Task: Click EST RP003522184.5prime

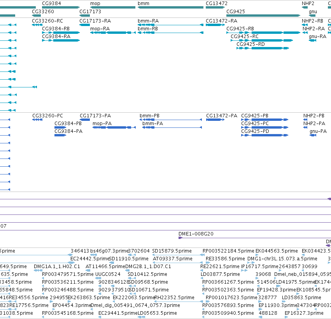Action: click(228, 251)
